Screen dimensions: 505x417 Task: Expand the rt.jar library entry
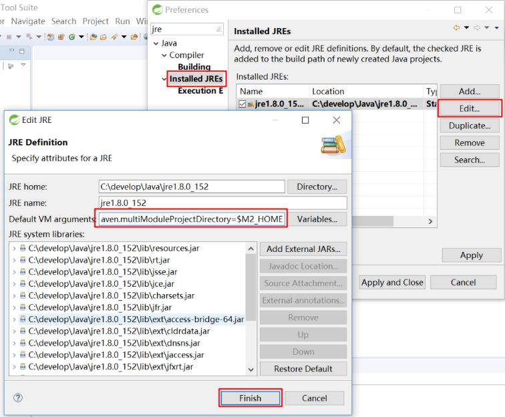click(14, 261)
